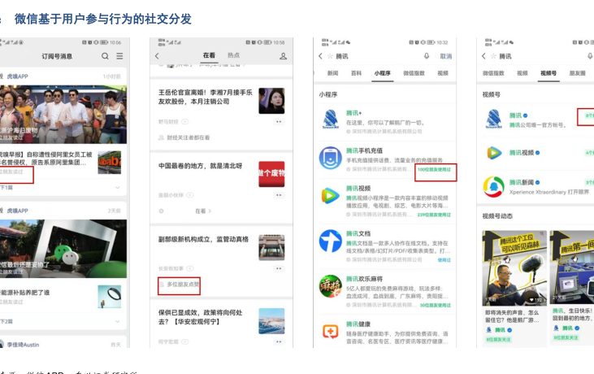Switch to the 百科 tab
The width and height of the screenshot is (594, 374).
[356, 73]
